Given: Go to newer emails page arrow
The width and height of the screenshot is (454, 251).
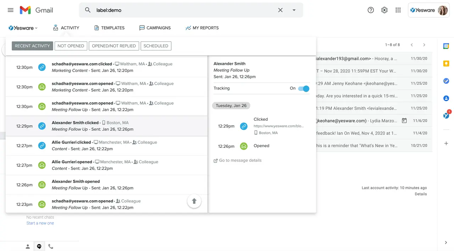Looking at the screenshot, I should (x=412, y=45).
